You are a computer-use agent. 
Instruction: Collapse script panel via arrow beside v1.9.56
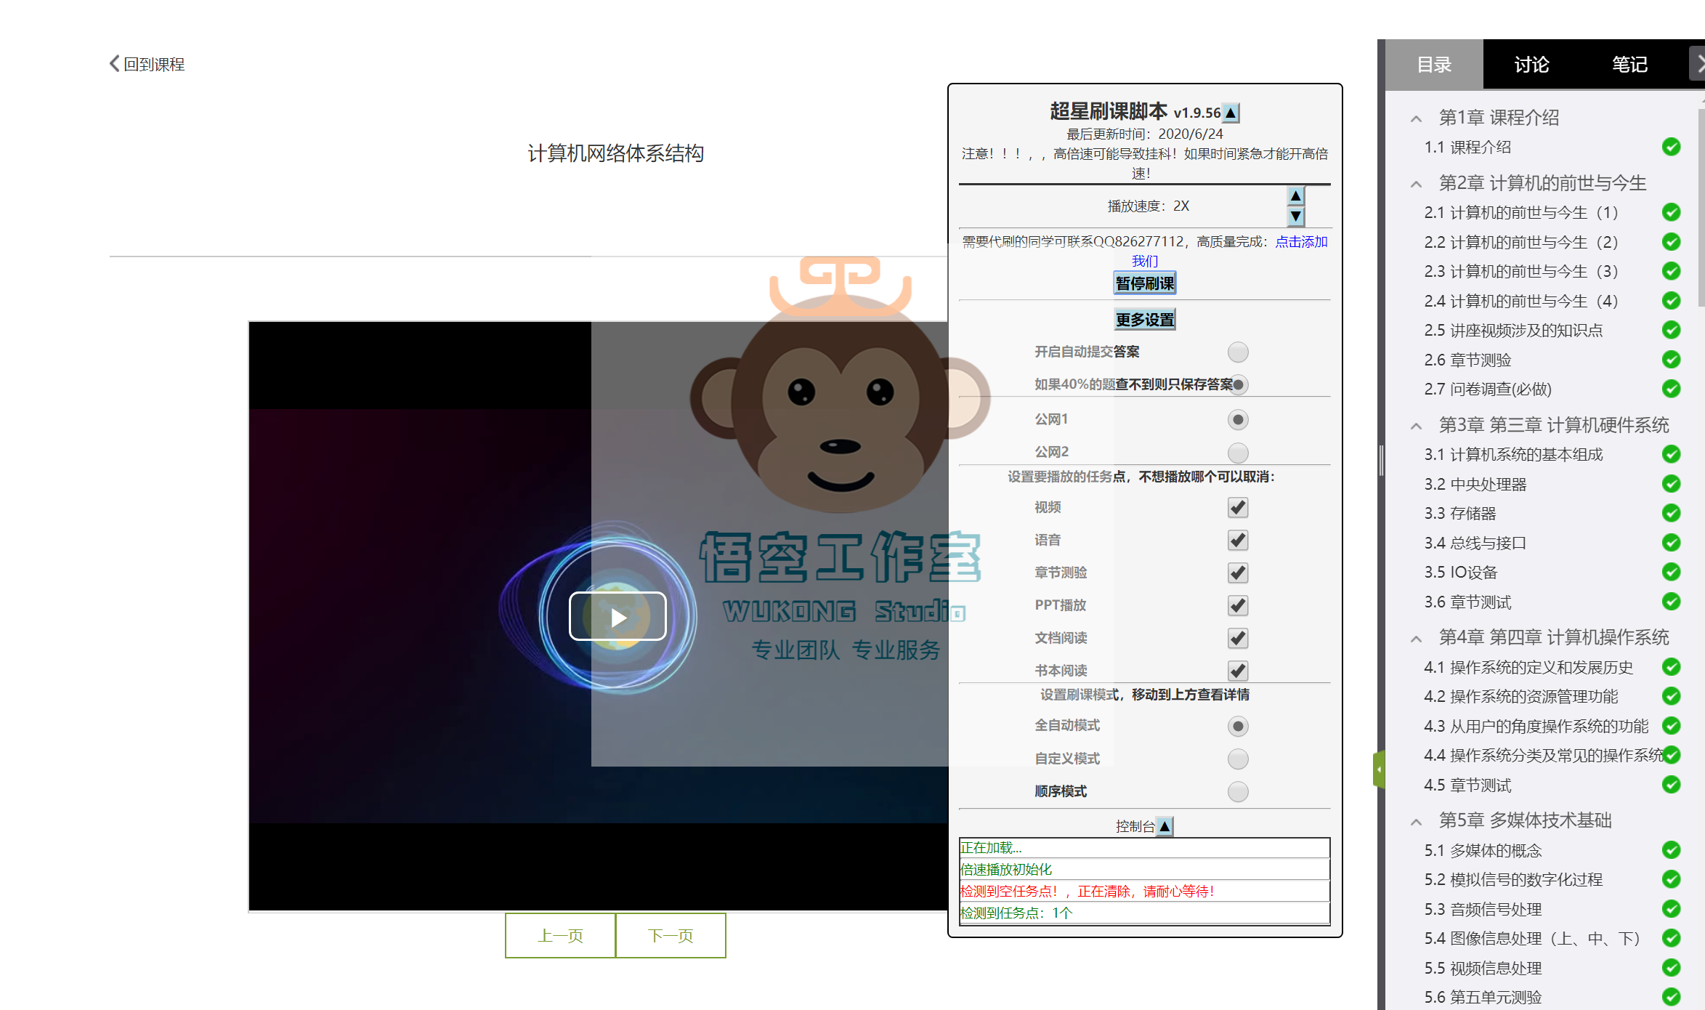(x=1231, y=113)
